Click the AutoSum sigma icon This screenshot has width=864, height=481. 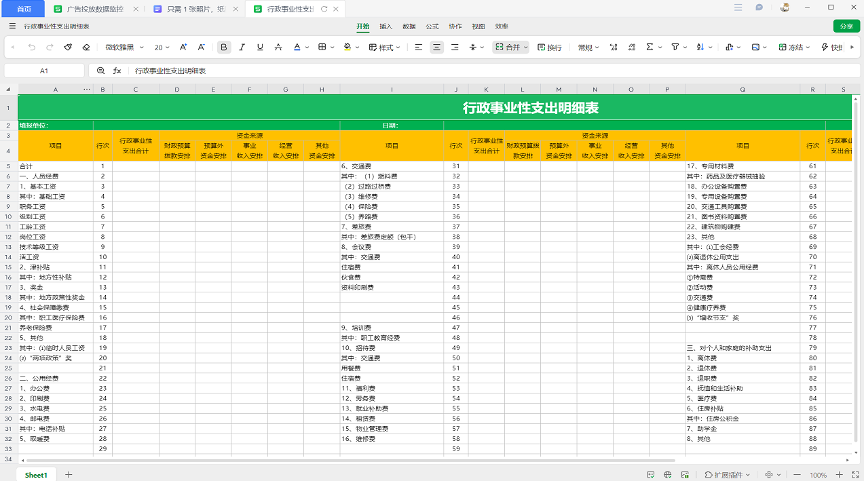pos(650,47)
